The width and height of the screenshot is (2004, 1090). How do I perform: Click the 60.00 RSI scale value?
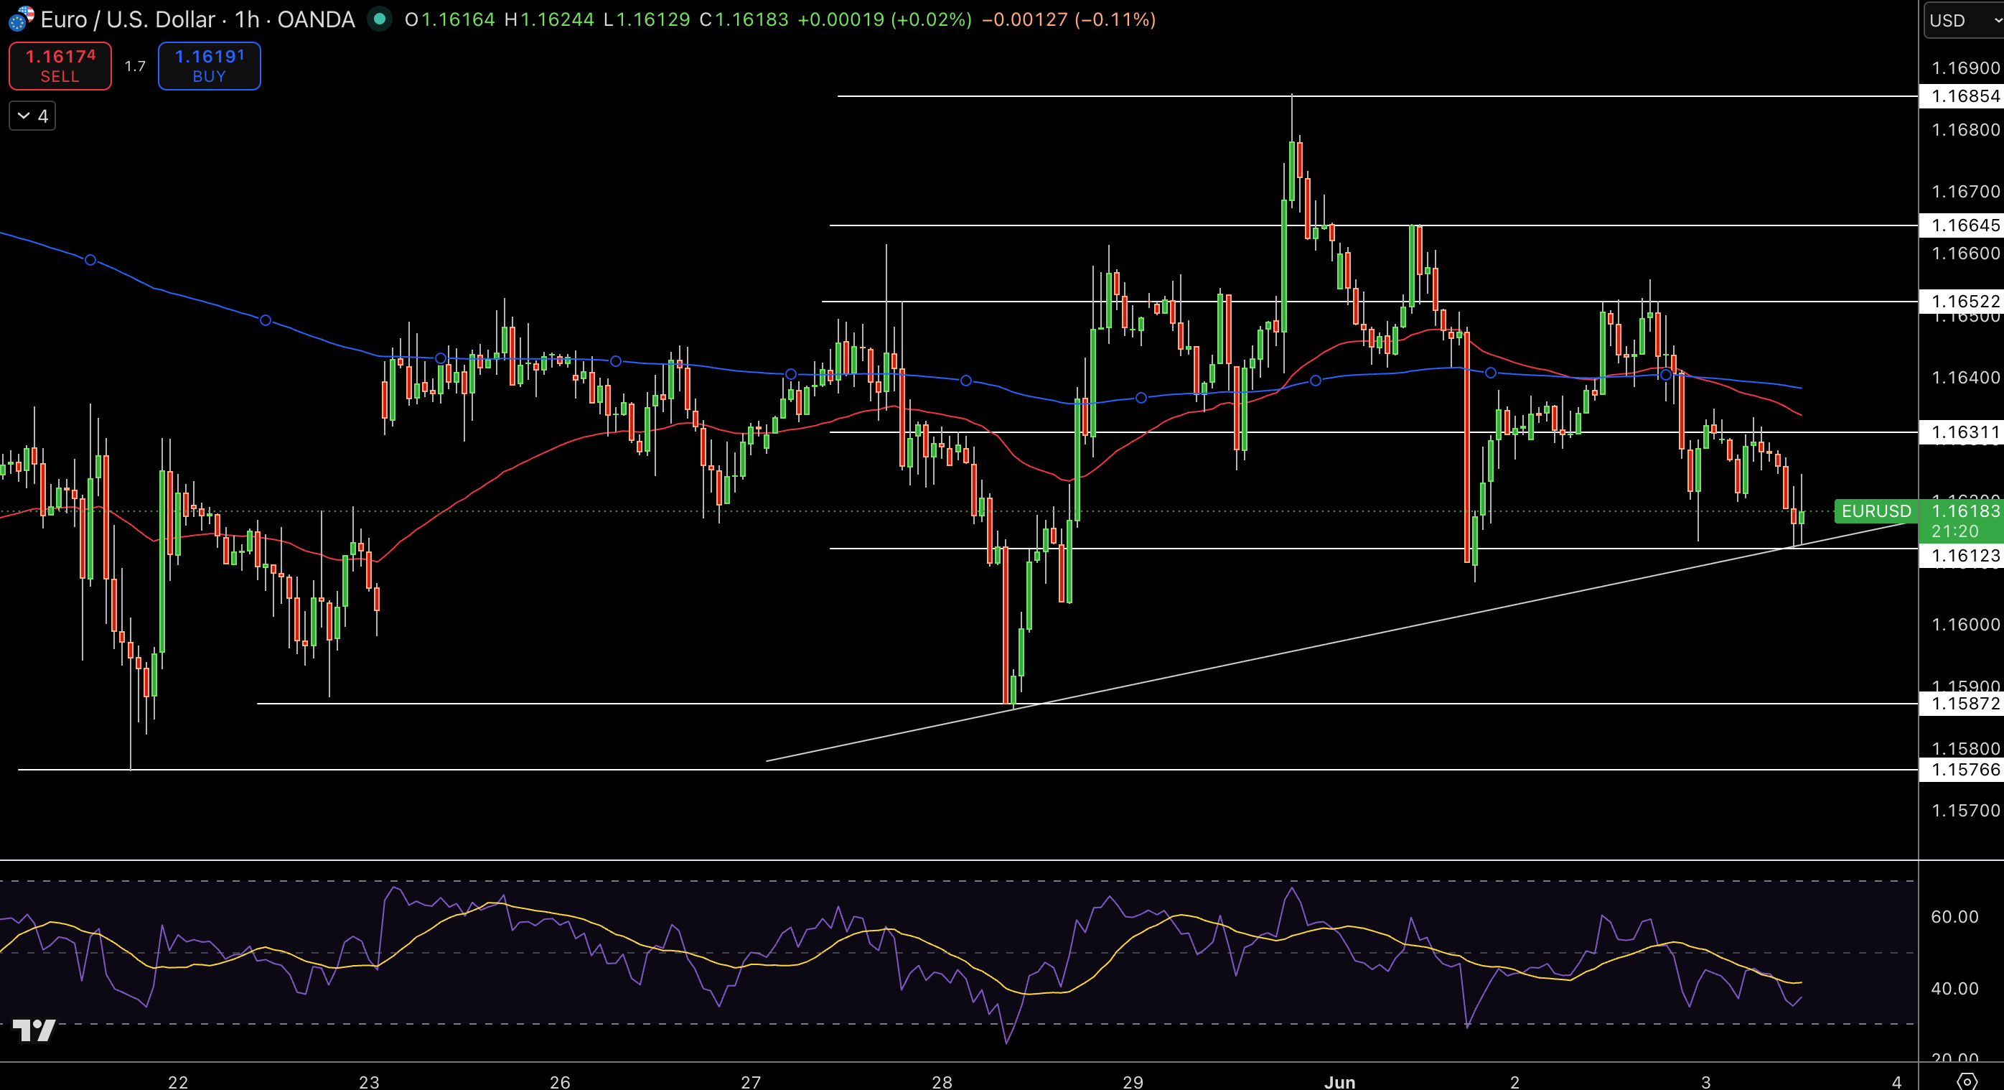point(1954,916)
